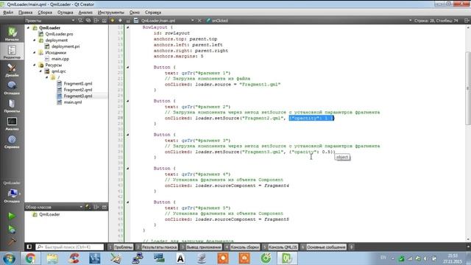The image size is (471, 265).
Task: Open the Projects (Проекты) mode
Action: coord(12,105)
